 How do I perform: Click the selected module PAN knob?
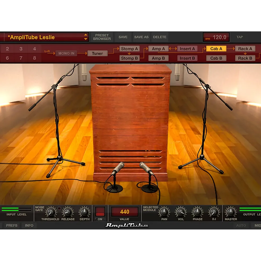[x=164, y=212]
